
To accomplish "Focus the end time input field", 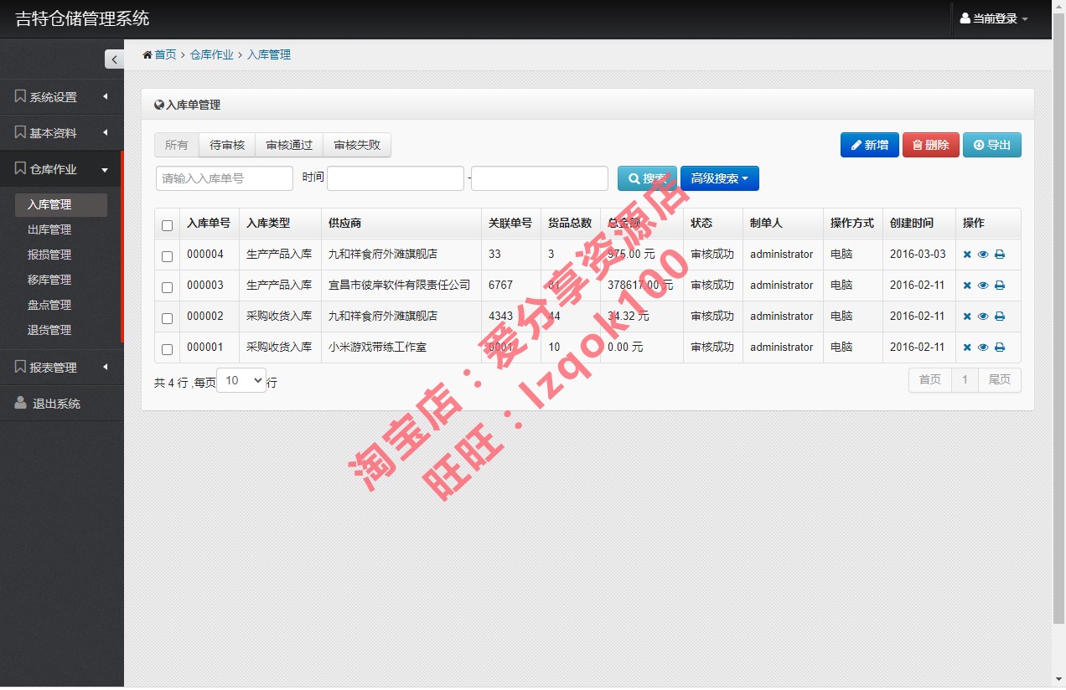I will coord(540,178).
